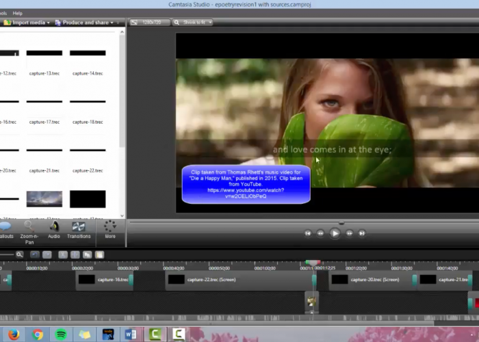Image resolution: width=479 pixels, height=342 pixels.
Task: Play the preview video
Action: tap(335, 233)
